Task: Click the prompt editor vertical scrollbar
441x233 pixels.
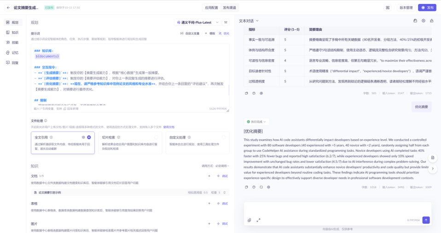Action: [x=228, y=90]
